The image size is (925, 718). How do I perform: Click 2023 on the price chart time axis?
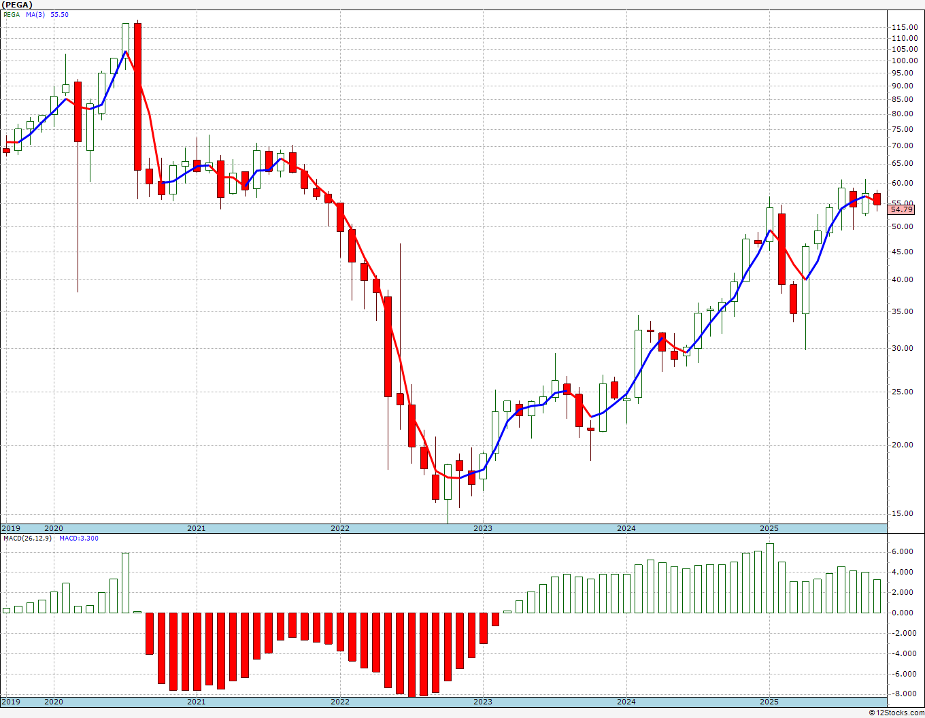(483, 528)
